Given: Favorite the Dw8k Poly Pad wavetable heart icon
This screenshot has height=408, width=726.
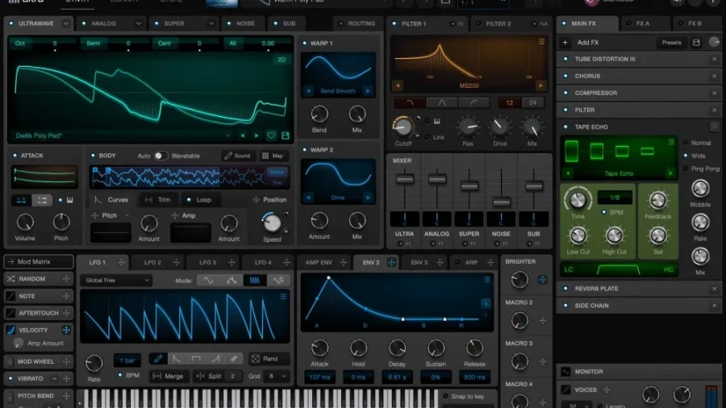Looking at the screenshot, I should point(271,135).
